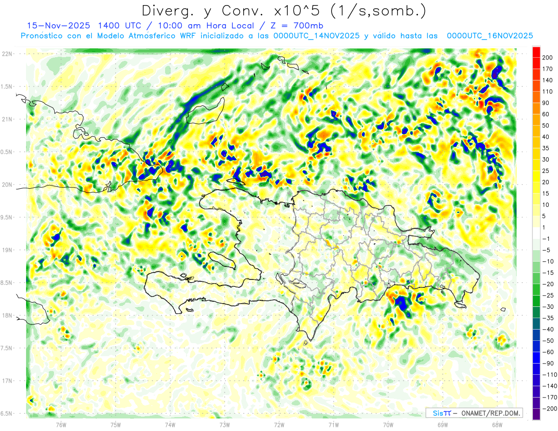Click the color scale value '-60'
The height and width of the screenshot is (431, 558).
549,352
